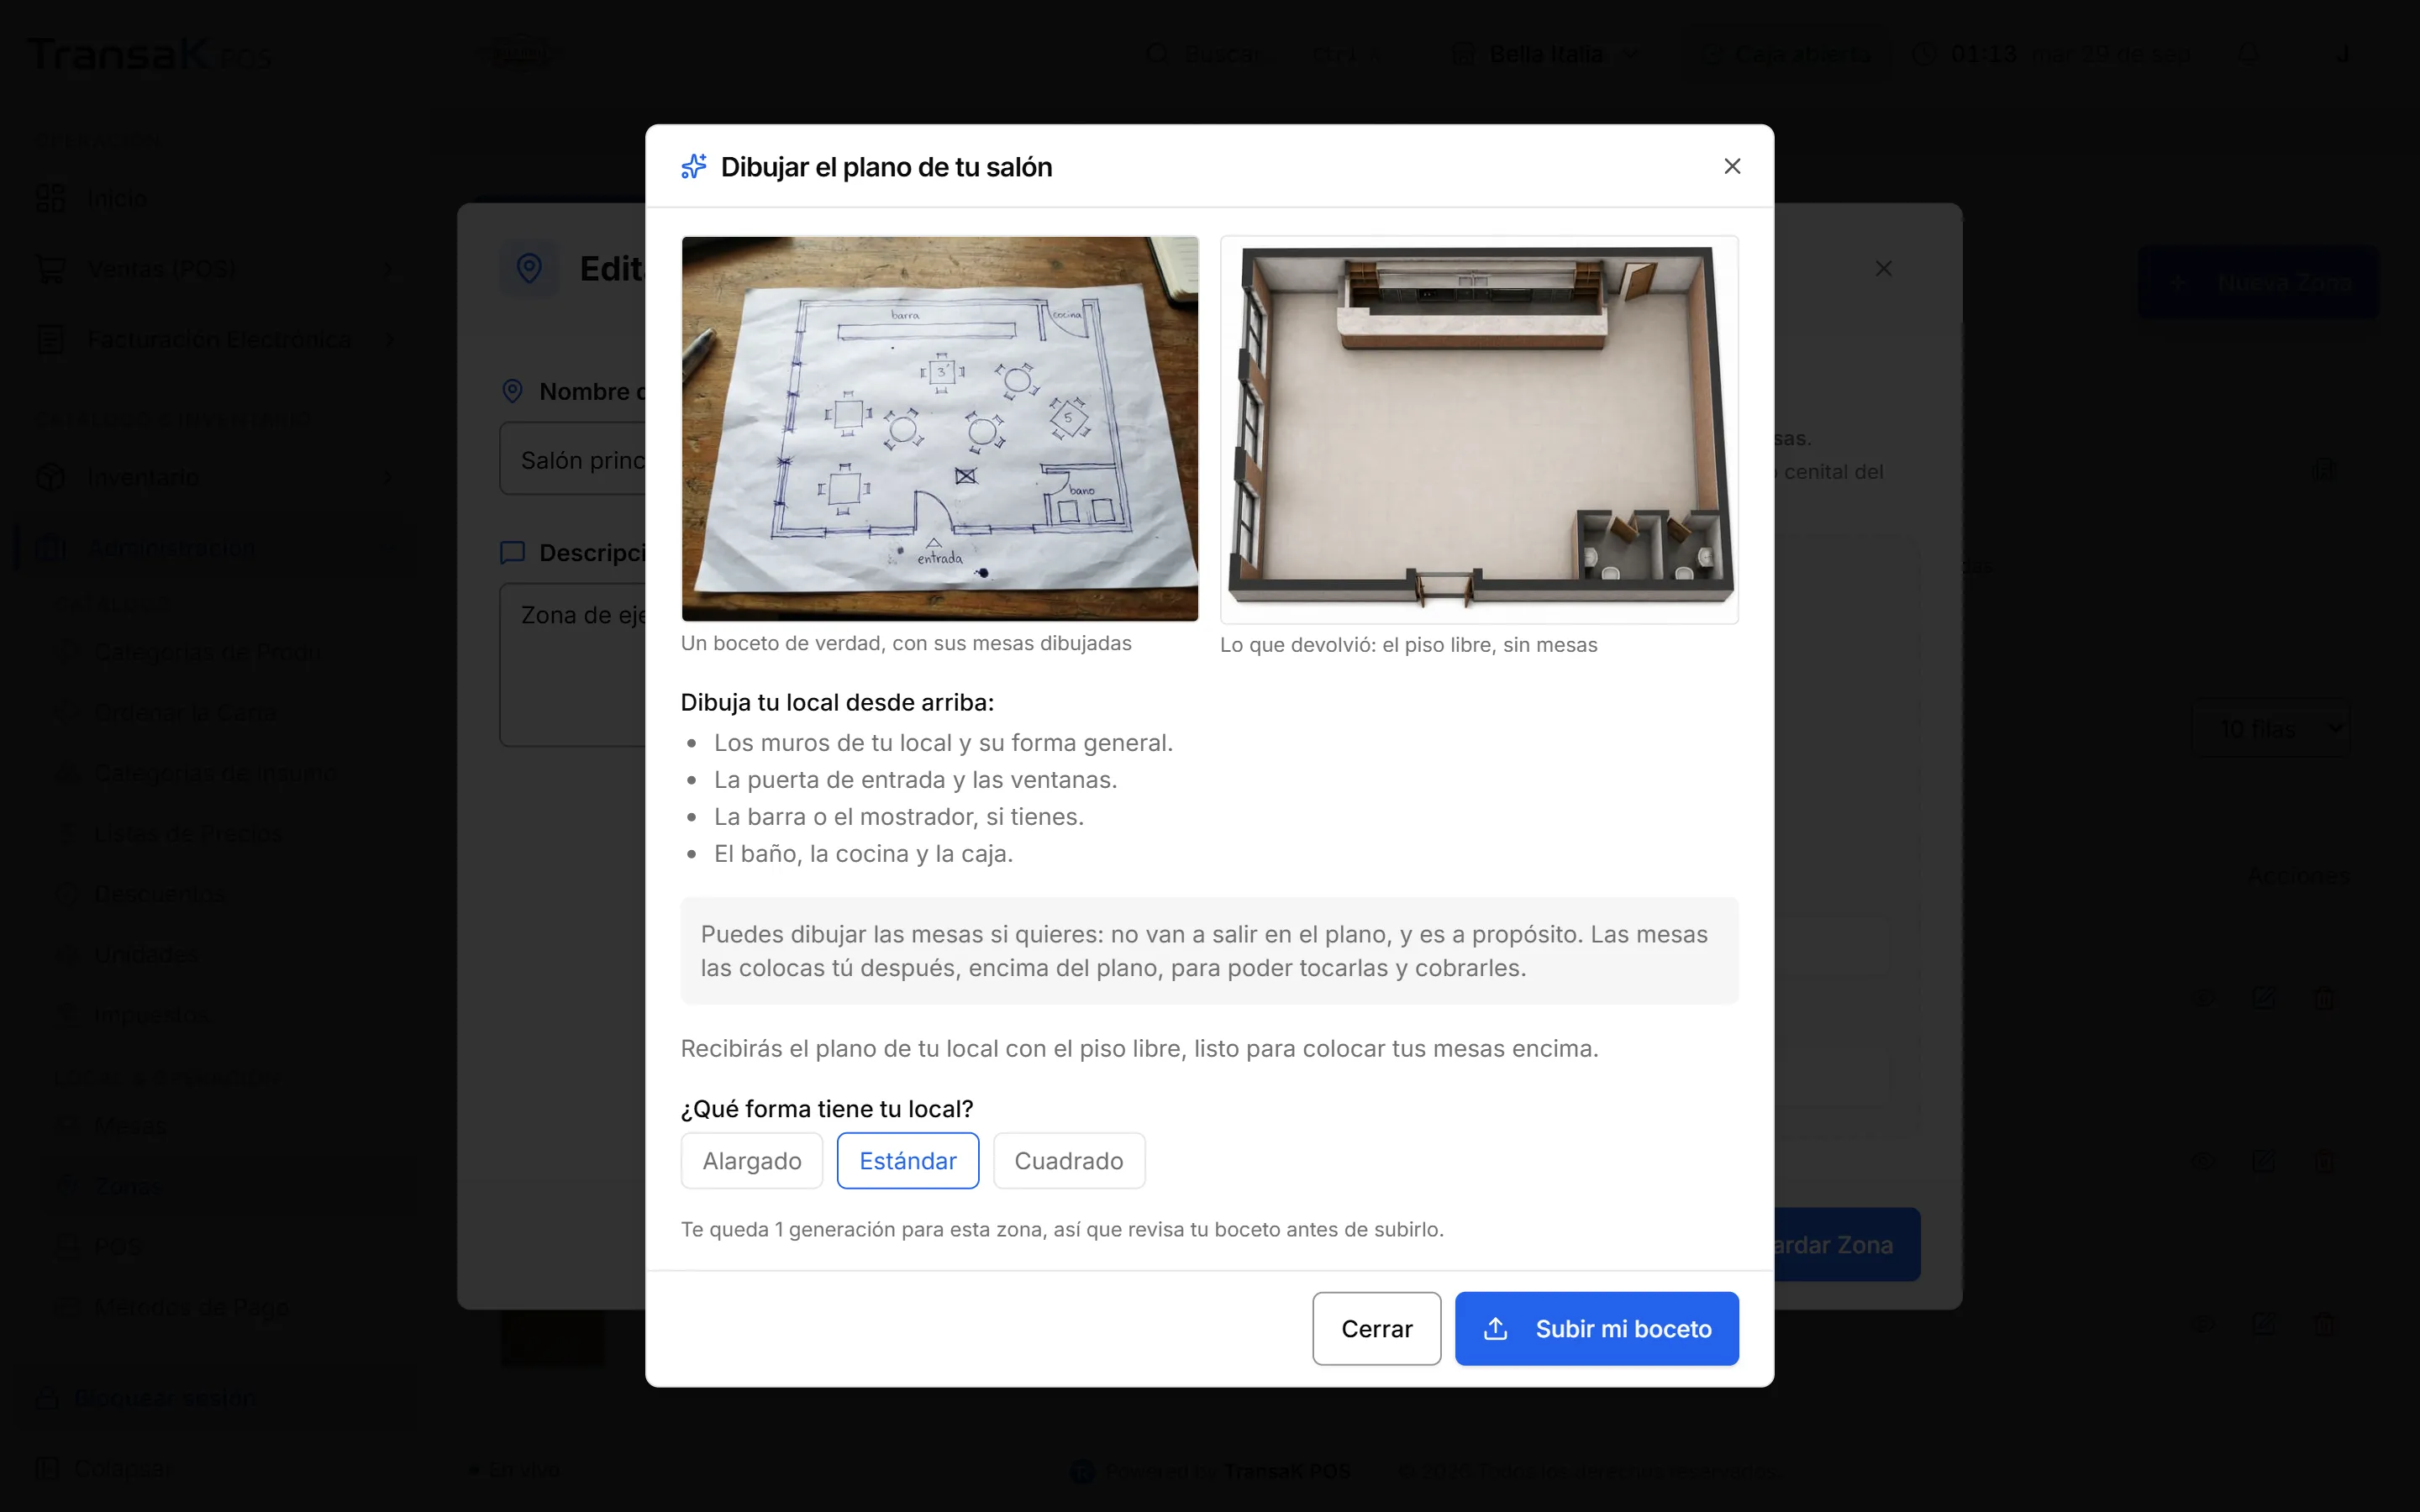Open the Bella Italia store dropdown
The height and width of the screenshot is (1512, 2420).
[x=1546, y=54]
